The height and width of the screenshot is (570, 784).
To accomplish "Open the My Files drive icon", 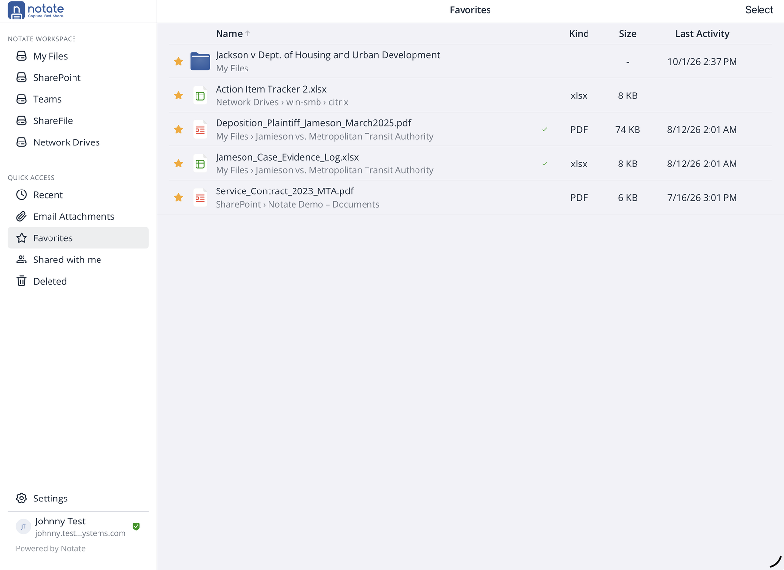I will [x=22, y=56].
